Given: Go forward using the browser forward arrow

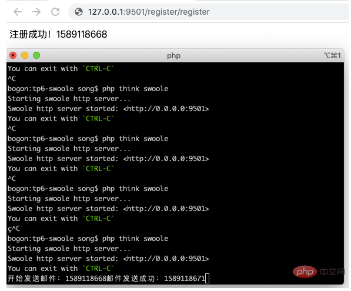Looking at the screenshot, I should pos(36,12).
